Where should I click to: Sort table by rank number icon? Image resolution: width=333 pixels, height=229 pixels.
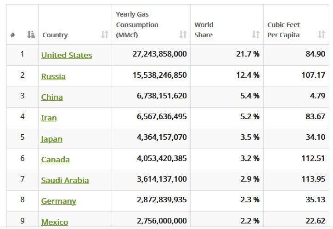(x=31, y=34)
